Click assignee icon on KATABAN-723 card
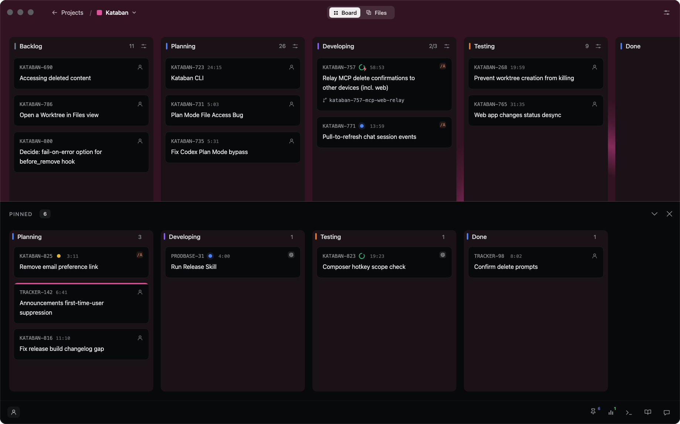 click(292, 67)
